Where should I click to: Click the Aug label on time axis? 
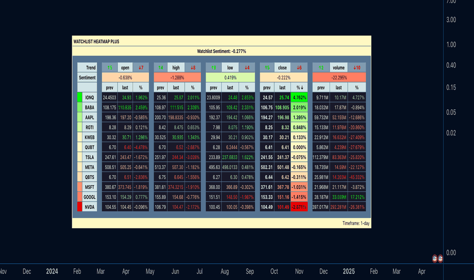point(225,271)
